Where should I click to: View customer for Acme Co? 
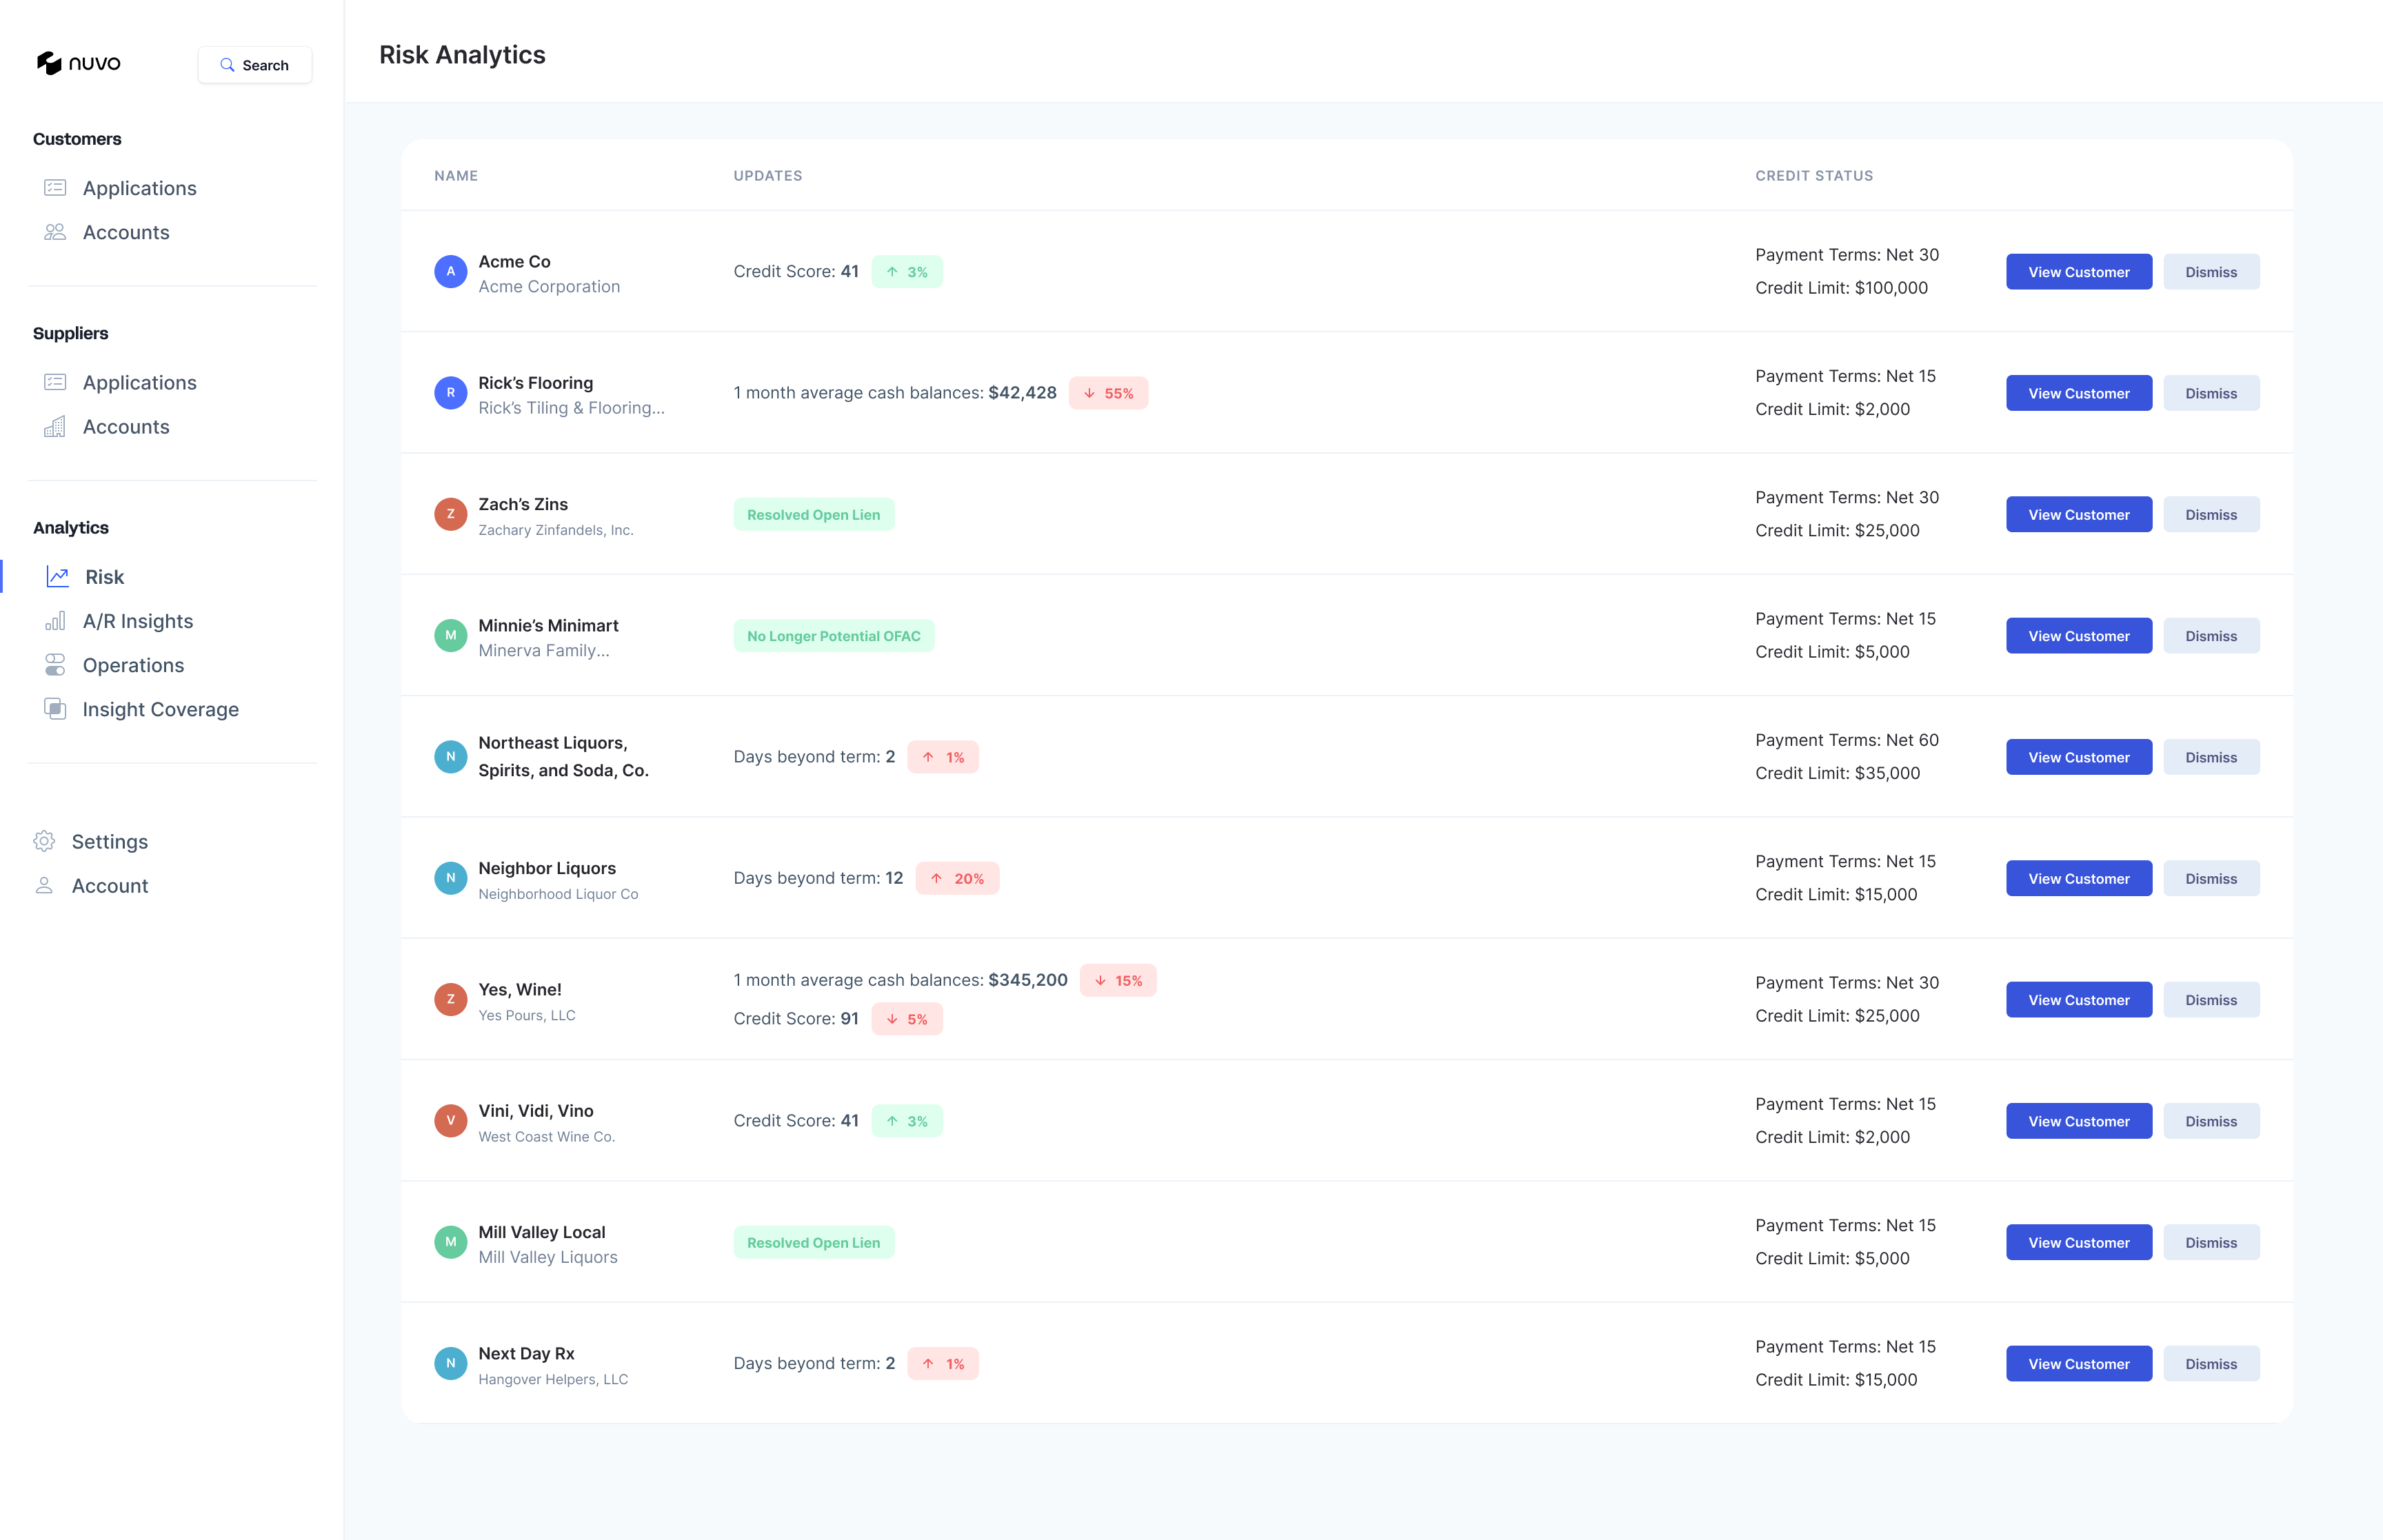click(2078, 272)
